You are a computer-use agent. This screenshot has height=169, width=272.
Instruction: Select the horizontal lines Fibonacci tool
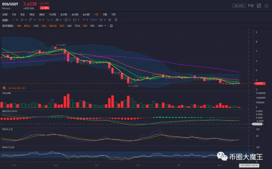[66, 20]
